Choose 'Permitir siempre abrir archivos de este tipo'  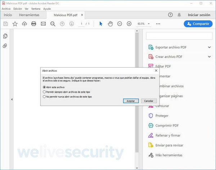(x=44, y=92)
